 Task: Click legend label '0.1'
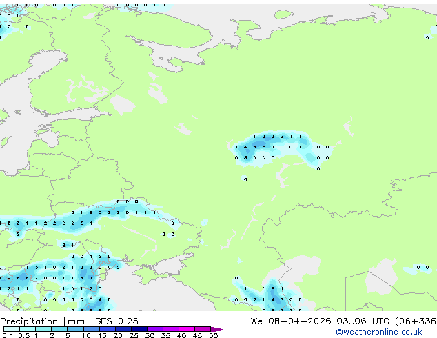[8, 335]
